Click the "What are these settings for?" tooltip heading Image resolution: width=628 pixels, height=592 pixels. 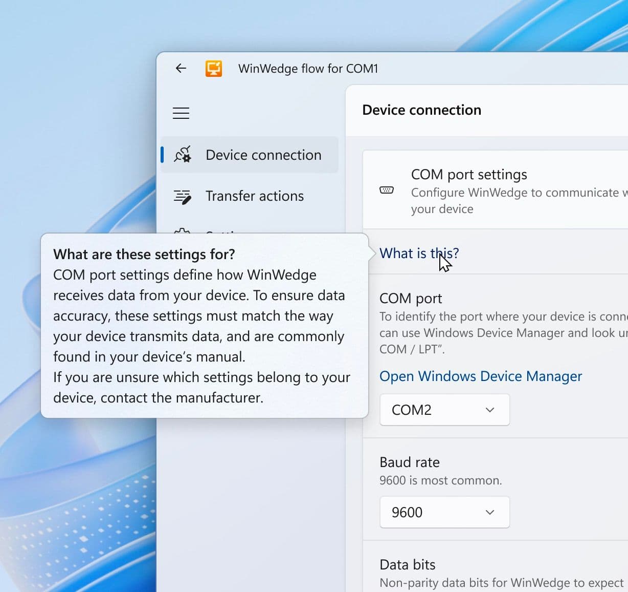(144, 255)
